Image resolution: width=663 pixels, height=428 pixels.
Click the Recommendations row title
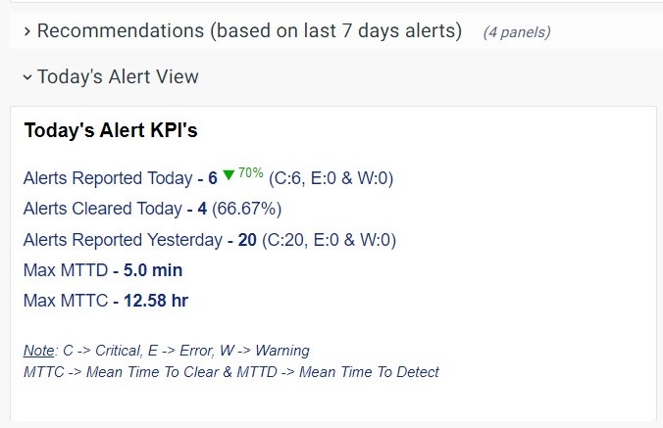[249, 31]
